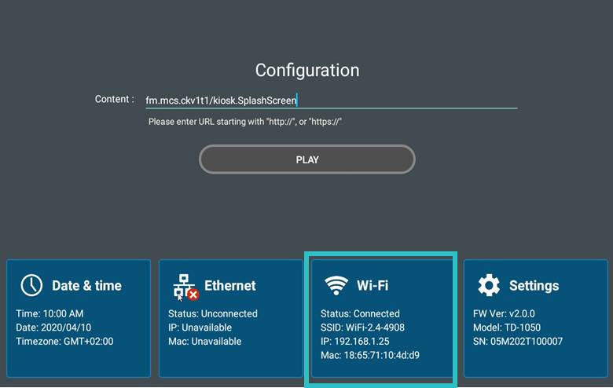Click the Time: 10:00 AM text
This screenshot has width=613, height=388.
[50, 313]
